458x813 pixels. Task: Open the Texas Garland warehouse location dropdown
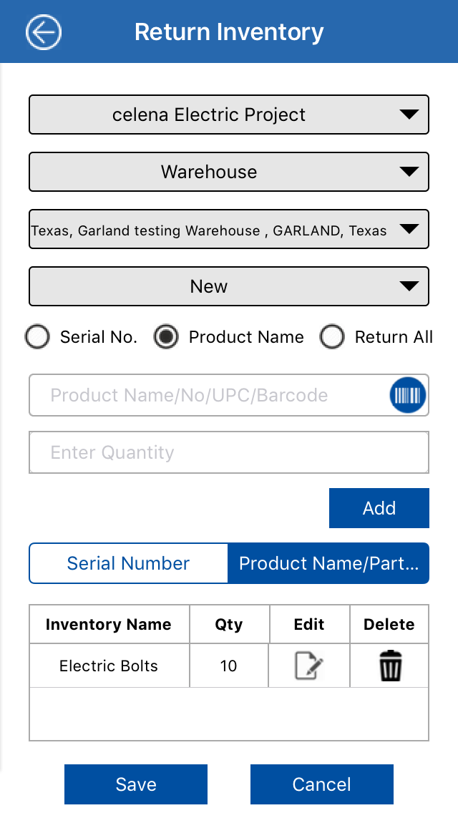pos(229,229)
